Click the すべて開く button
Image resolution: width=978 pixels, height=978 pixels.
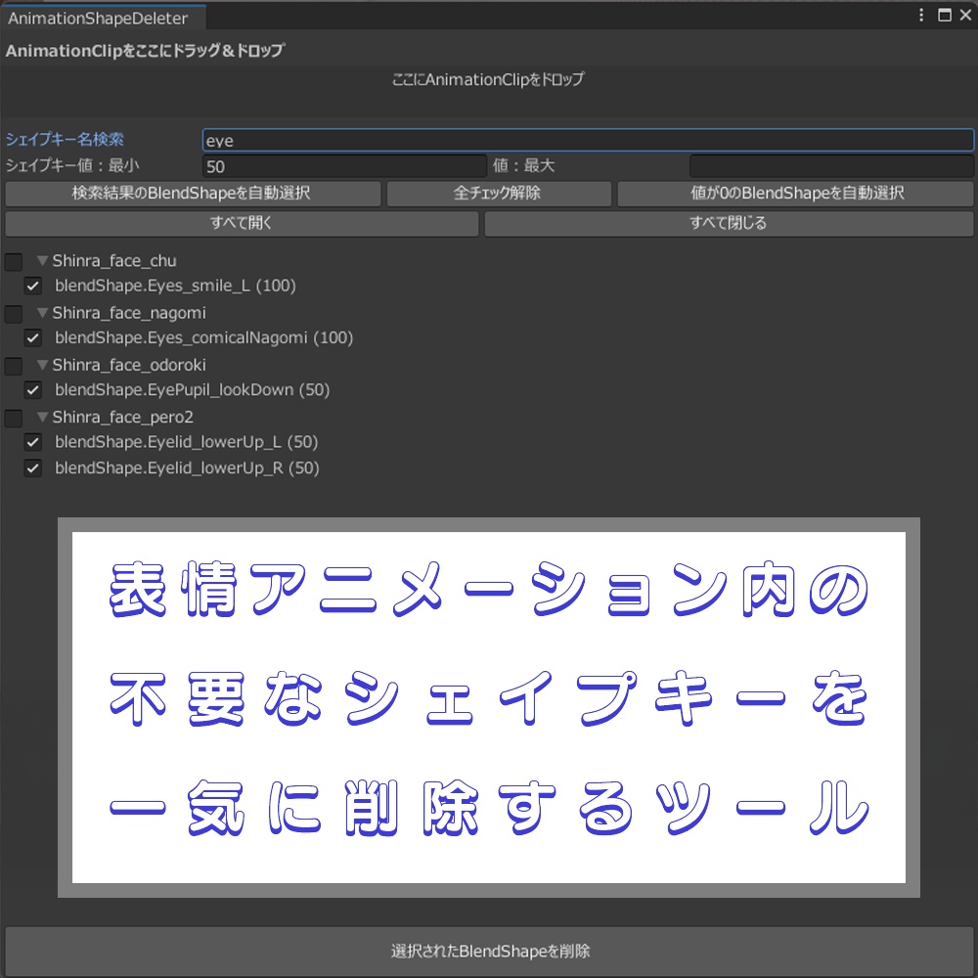(242, 223)
